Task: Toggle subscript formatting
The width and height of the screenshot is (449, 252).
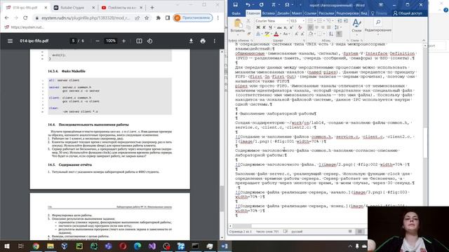Action: point(286,27)
